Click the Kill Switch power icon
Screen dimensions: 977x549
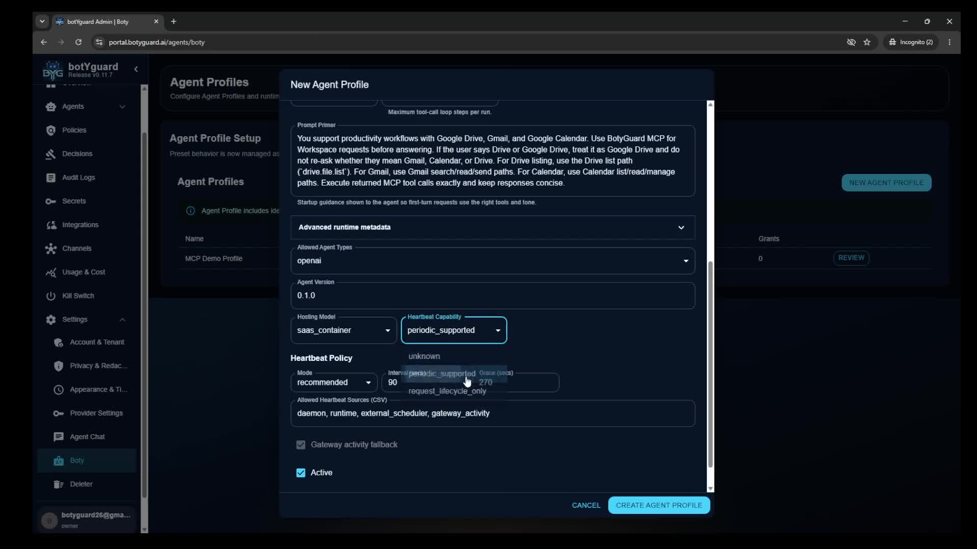(50, 296)
